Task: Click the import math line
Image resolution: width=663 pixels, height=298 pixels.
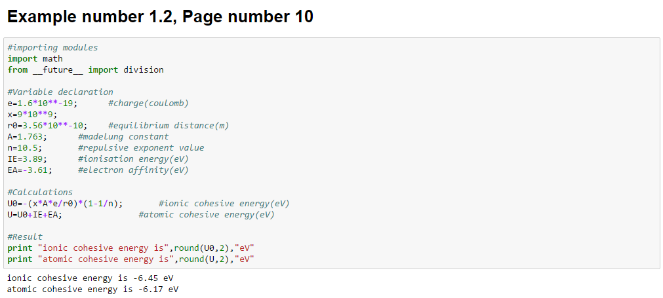Action: coord(35,59)
